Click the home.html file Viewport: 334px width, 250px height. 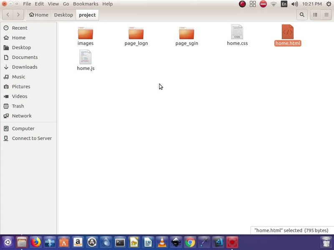click(288, 32)
